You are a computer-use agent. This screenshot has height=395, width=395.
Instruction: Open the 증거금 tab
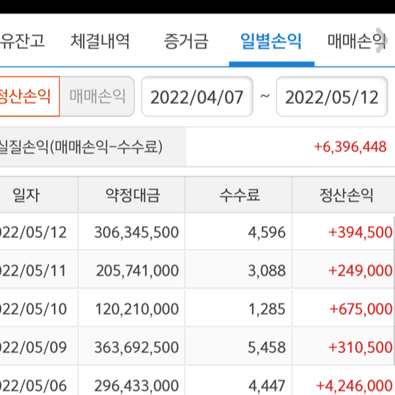coord(186,42)
